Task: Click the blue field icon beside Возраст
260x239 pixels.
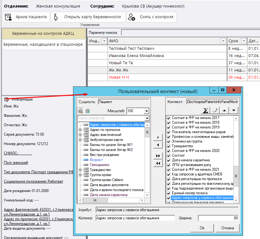Action: point(86,160)
